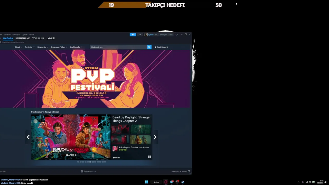Click the PVP Festivali banner
This screenshot has height=185, width=329.
click(x=96, y=79)
